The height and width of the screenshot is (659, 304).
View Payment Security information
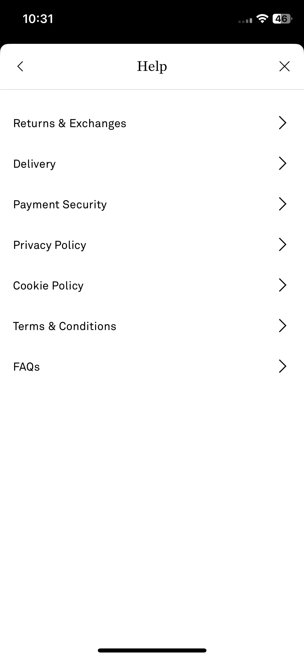152,204
